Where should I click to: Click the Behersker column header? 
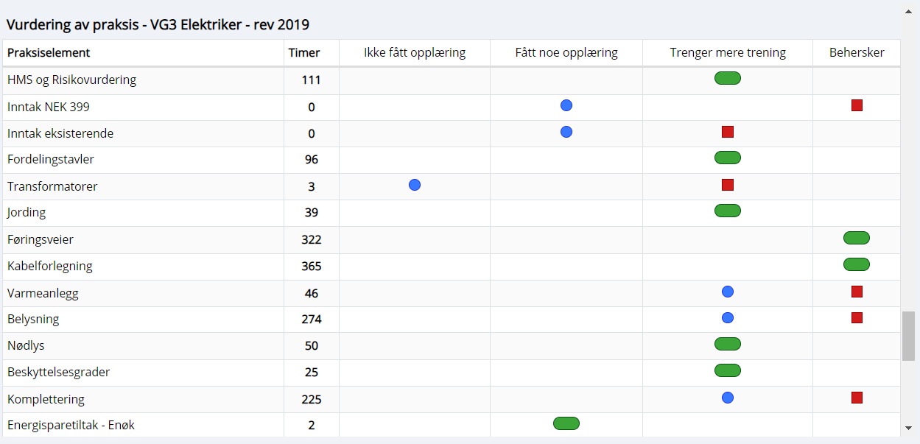[x=857, y=53]
